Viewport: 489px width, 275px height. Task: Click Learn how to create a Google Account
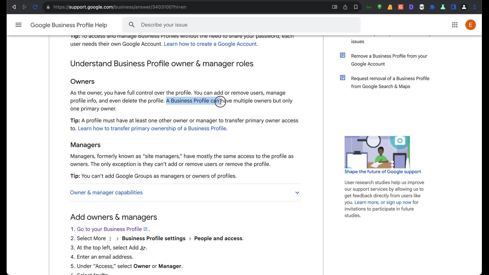tap(210, 44)
